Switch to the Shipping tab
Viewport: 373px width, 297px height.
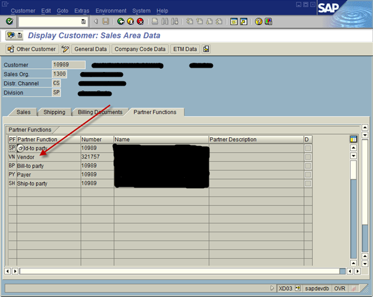[54, 112]
